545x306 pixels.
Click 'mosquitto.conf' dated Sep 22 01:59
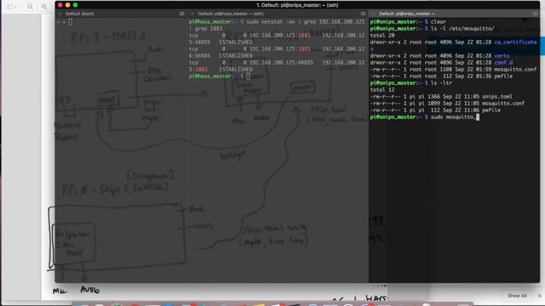[x=515, y=70]
